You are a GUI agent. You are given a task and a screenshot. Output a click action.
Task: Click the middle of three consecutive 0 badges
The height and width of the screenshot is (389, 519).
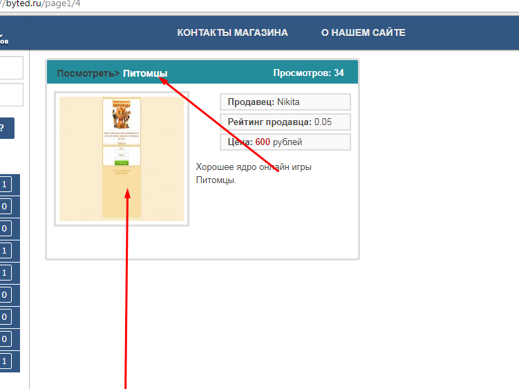tap(5, 317)
